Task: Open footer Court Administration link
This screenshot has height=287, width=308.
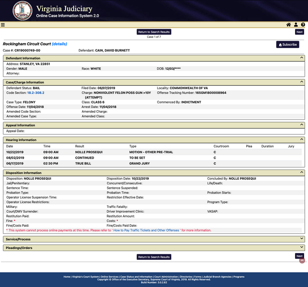Action: (166, 276)
